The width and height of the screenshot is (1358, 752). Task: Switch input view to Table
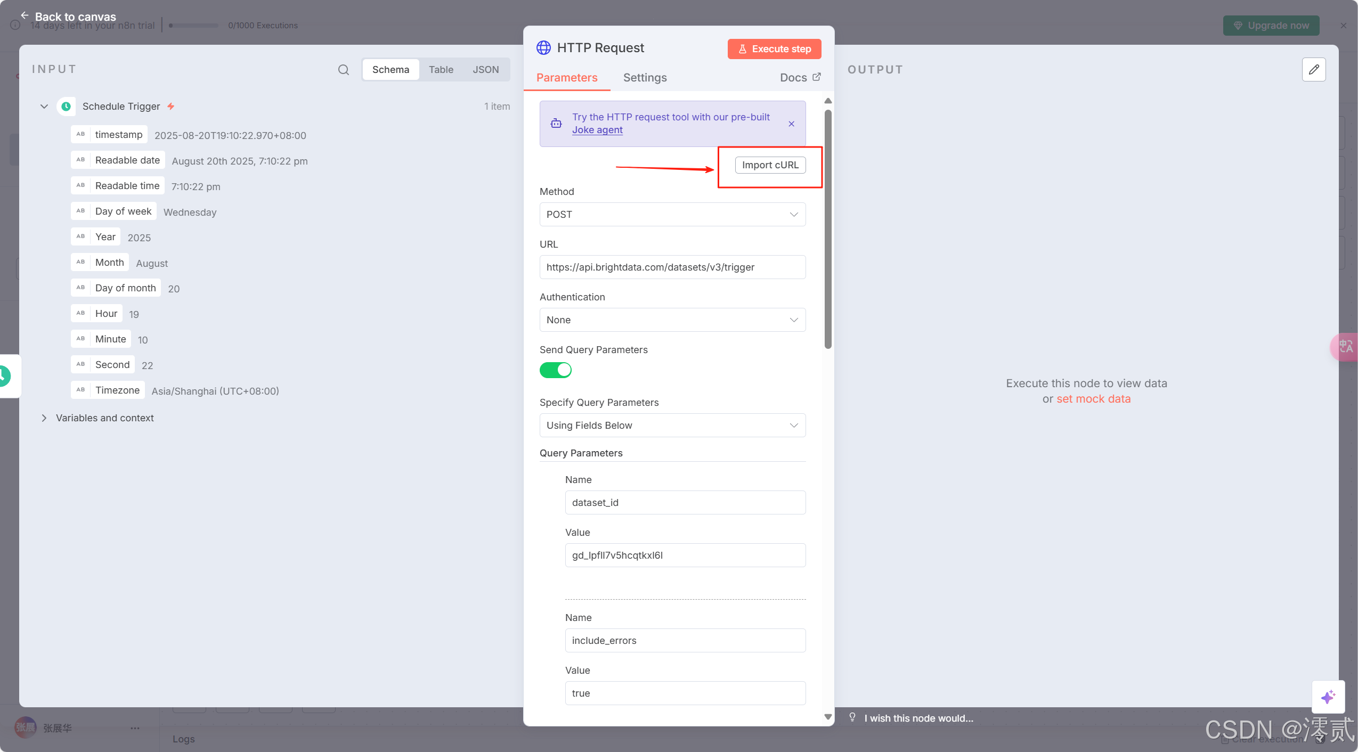pyautogui.click(x=441, y=70)
